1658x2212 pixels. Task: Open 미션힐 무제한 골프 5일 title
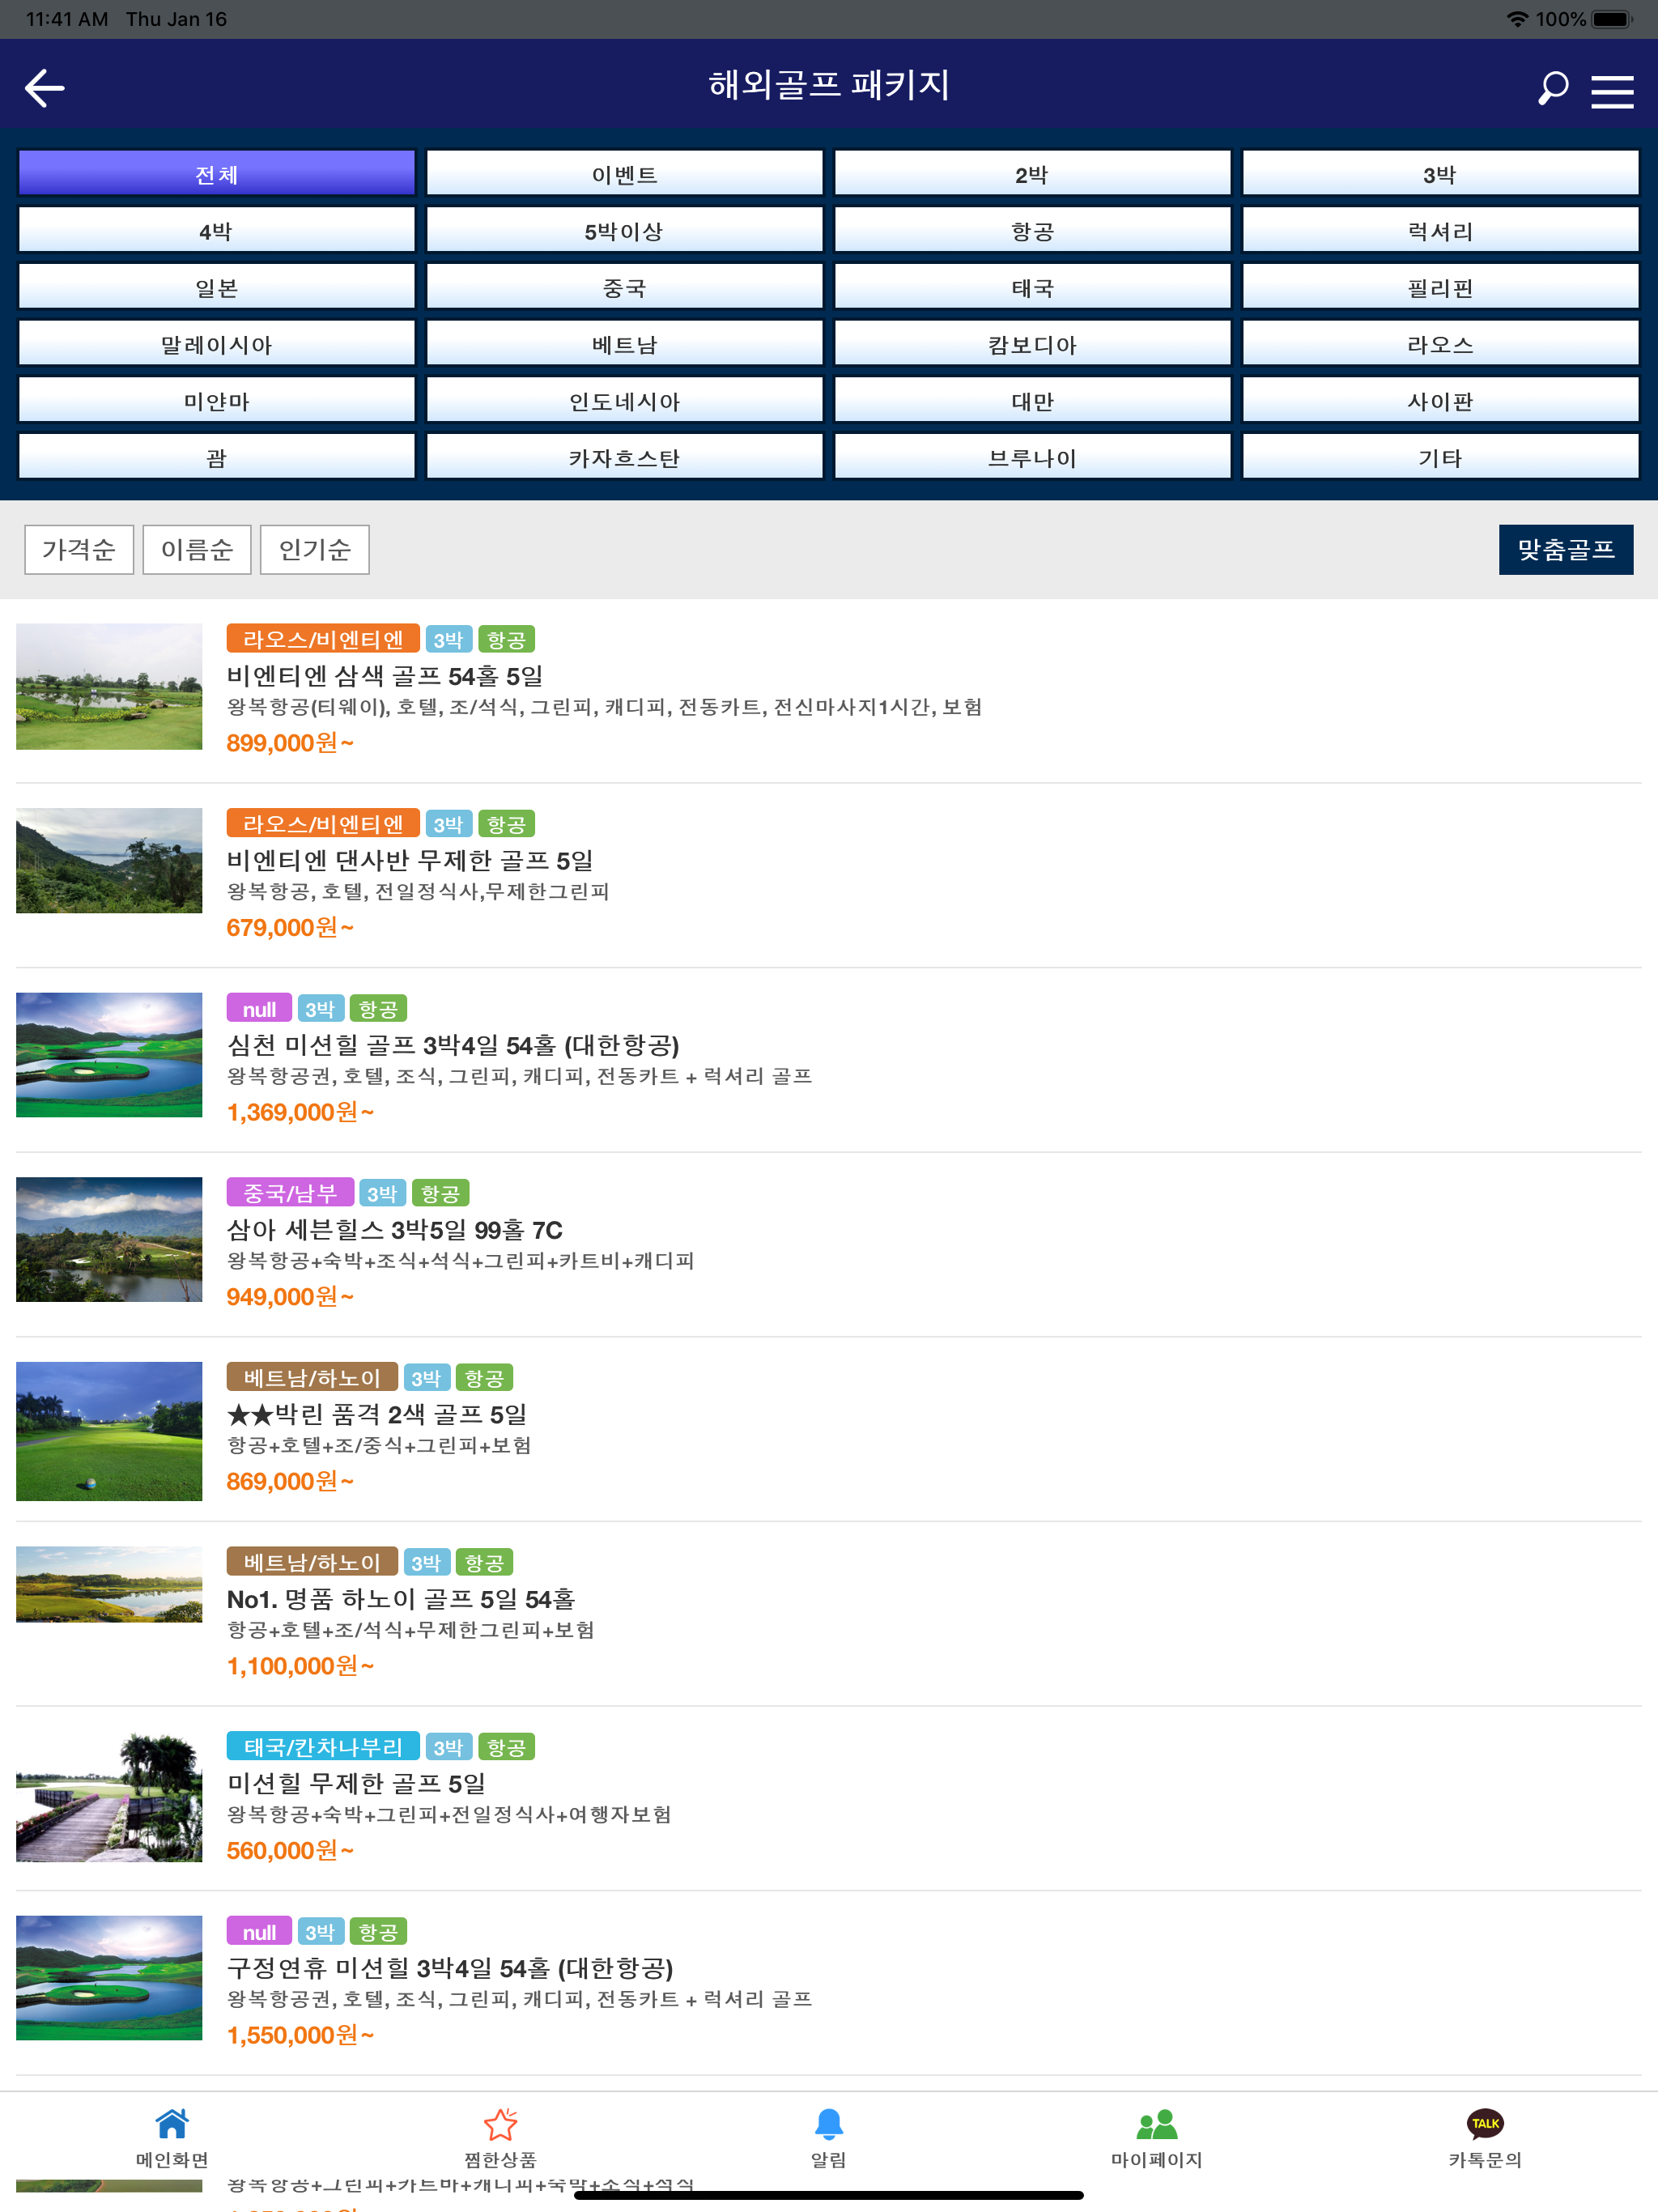pos(356,1783)
